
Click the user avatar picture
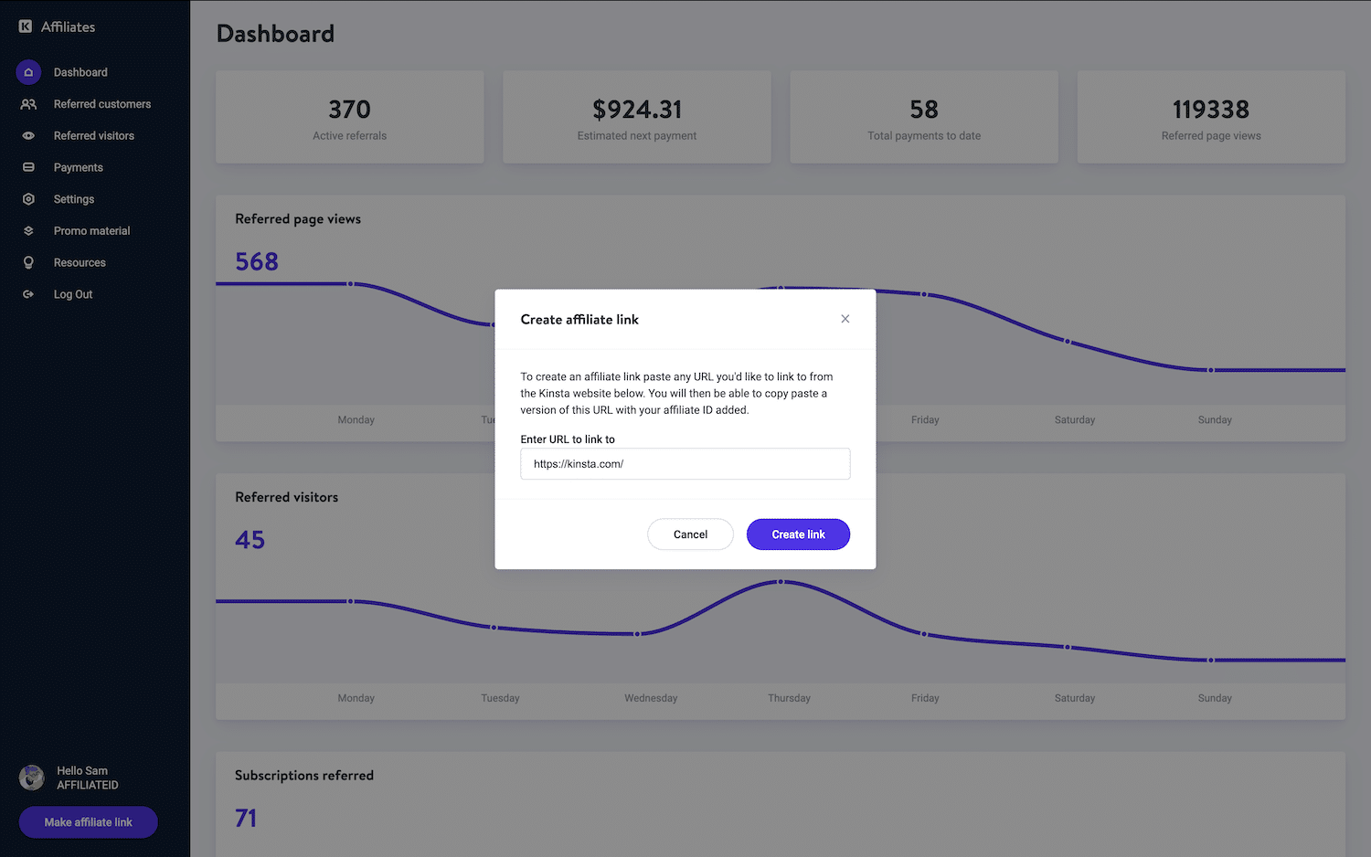(x=32, y=778)
